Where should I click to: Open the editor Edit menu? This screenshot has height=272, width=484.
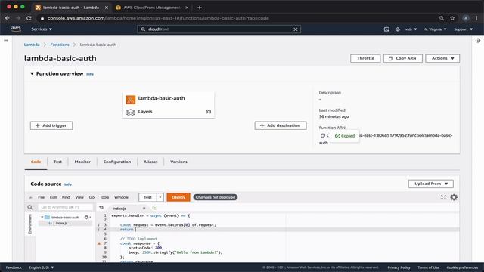[54, 197]
